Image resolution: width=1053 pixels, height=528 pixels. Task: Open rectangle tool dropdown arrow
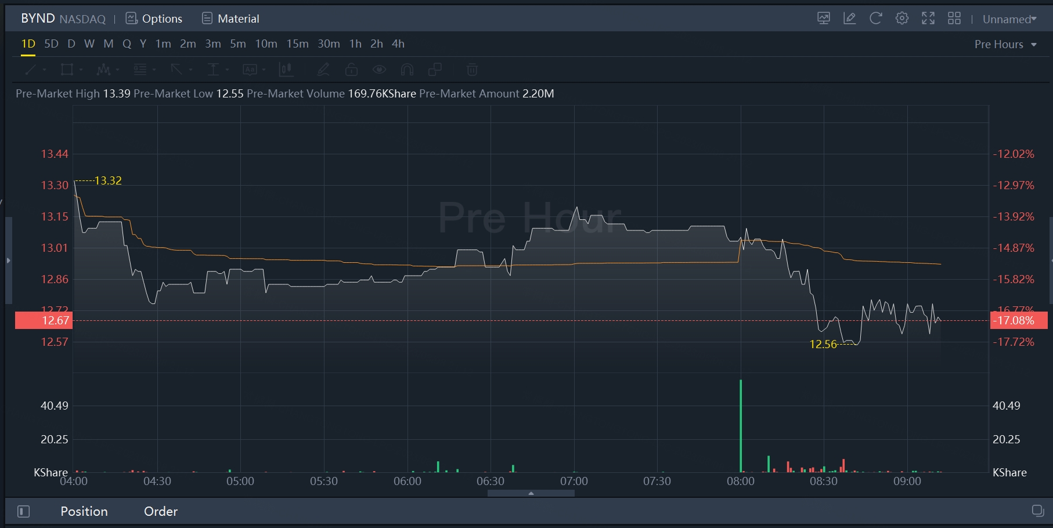[81, 70]
